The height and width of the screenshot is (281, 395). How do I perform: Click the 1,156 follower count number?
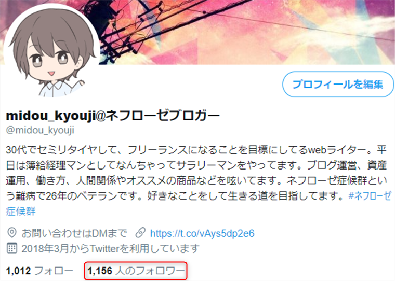click(x=100, y=271)
